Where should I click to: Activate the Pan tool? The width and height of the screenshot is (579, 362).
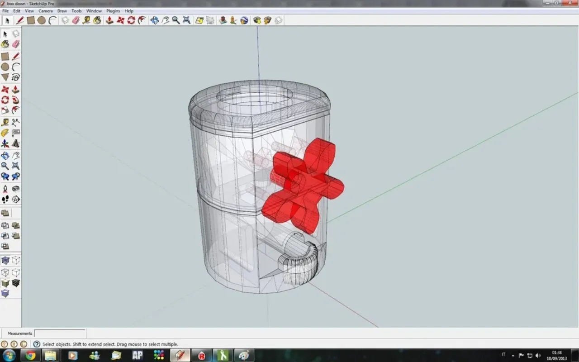coord(165,20)
